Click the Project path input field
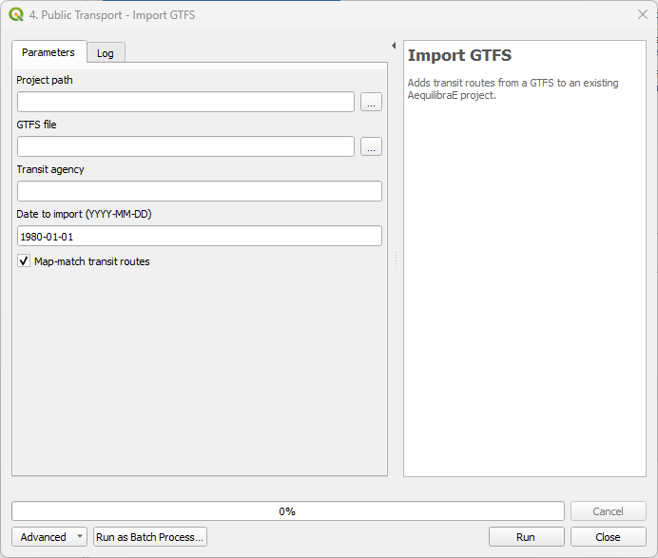 tap(186, 102)
